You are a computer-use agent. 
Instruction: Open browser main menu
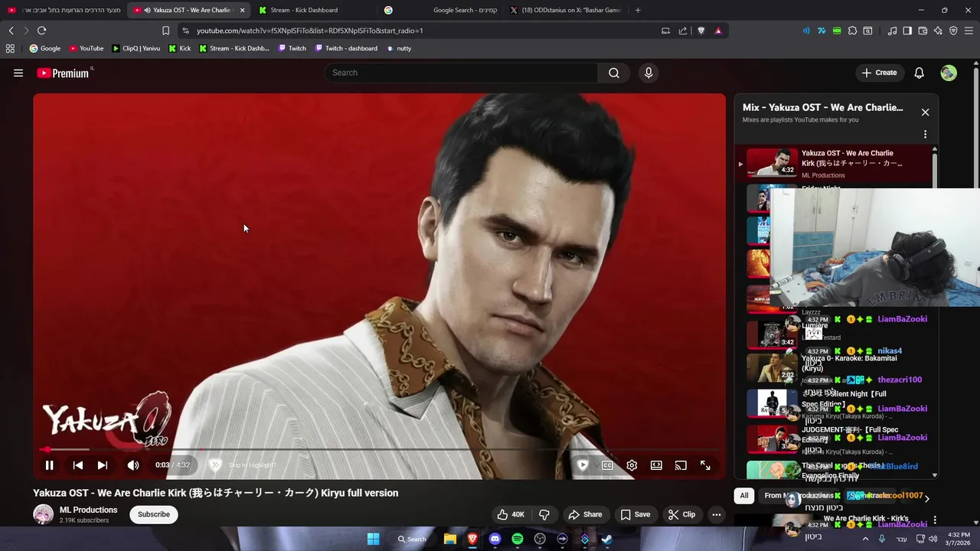click(969, 31)
